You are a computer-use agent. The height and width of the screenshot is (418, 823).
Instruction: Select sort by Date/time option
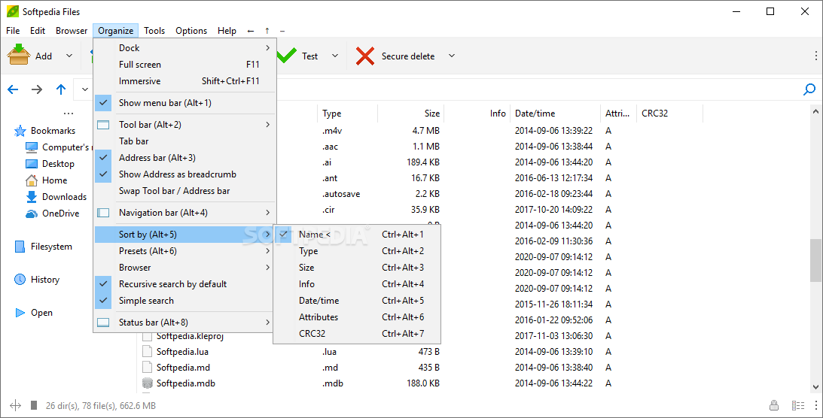click(x=357, y=301)
